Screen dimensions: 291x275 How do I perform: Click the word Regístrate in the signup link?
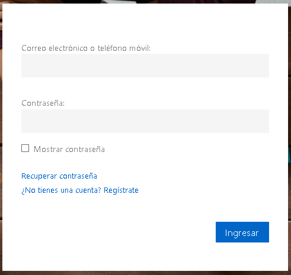coord(121,190)
